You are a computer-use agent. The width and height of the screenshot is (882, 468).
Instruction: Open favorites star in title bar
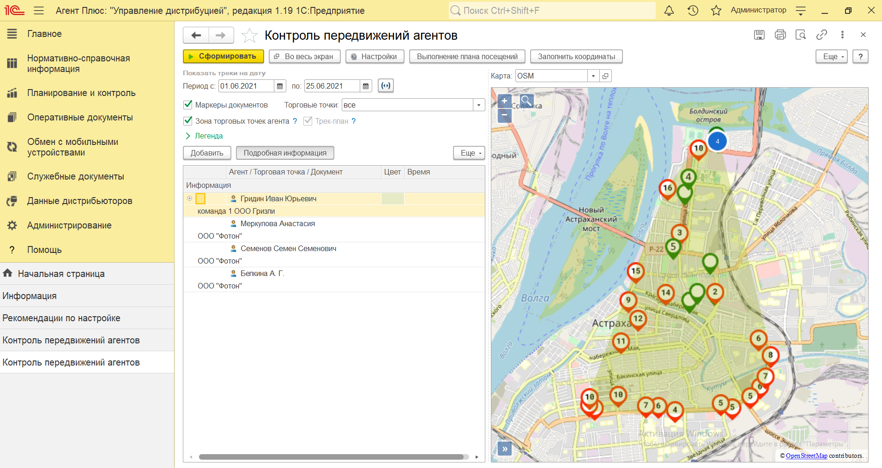[x=716, y=10]
